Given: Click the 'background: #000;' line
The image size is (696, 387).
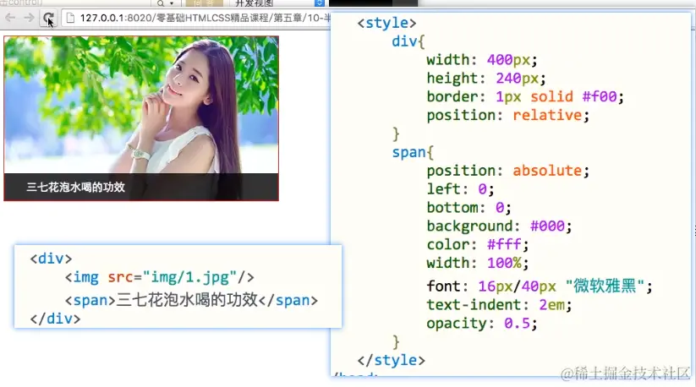Looking at the screenshot, I should 499,226.
